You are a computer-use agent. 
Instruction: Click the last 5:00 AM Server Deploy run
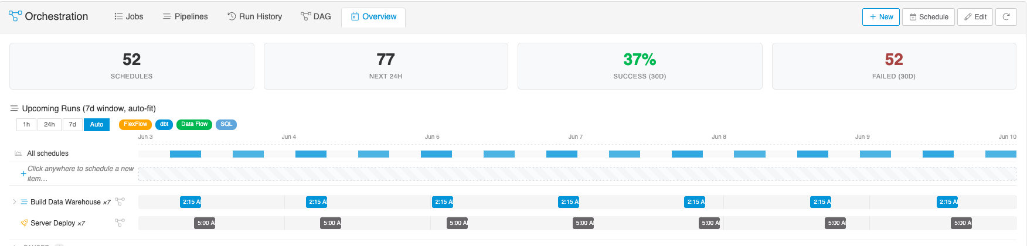961,223
